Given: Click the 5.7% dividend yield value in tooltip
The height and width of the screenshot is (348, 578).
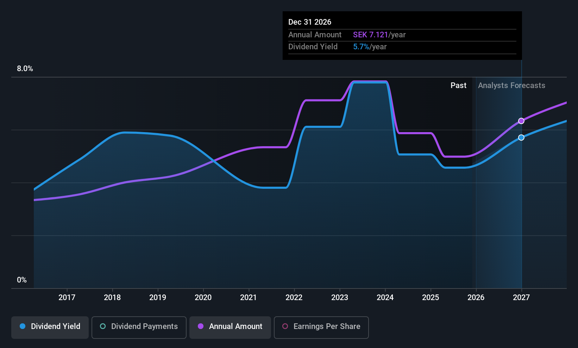Looking at the screenshot, I should point(361,47).
